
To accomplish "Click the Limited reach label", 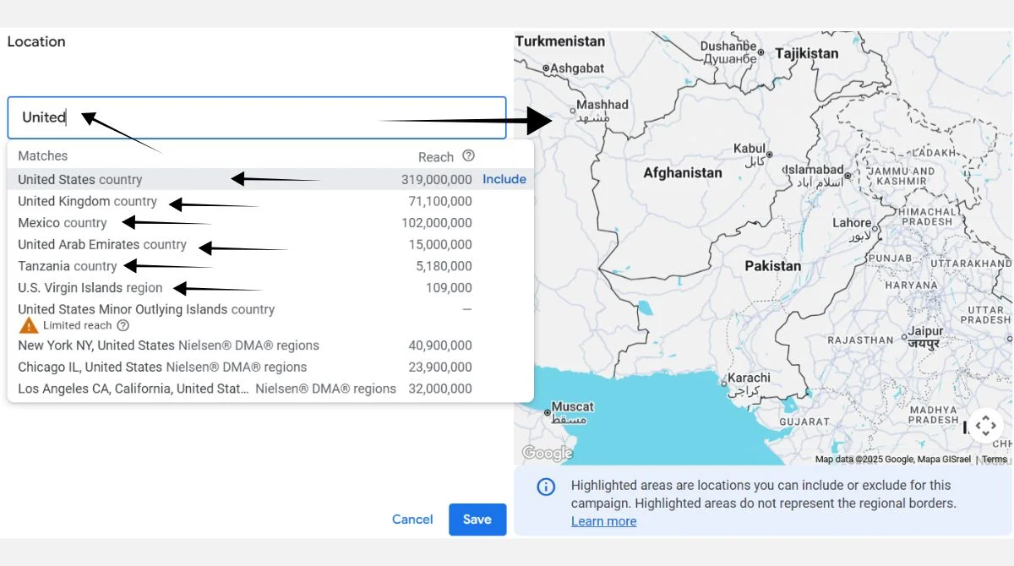I will click(x=78, y=325).
